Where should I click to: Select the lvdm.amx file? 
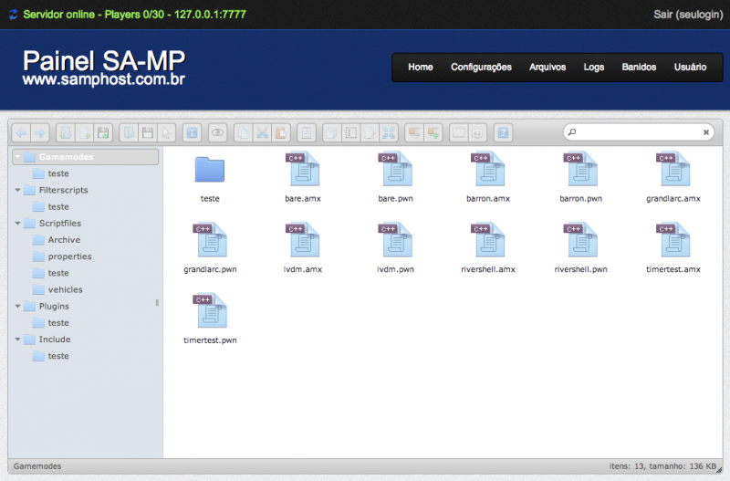303,248
